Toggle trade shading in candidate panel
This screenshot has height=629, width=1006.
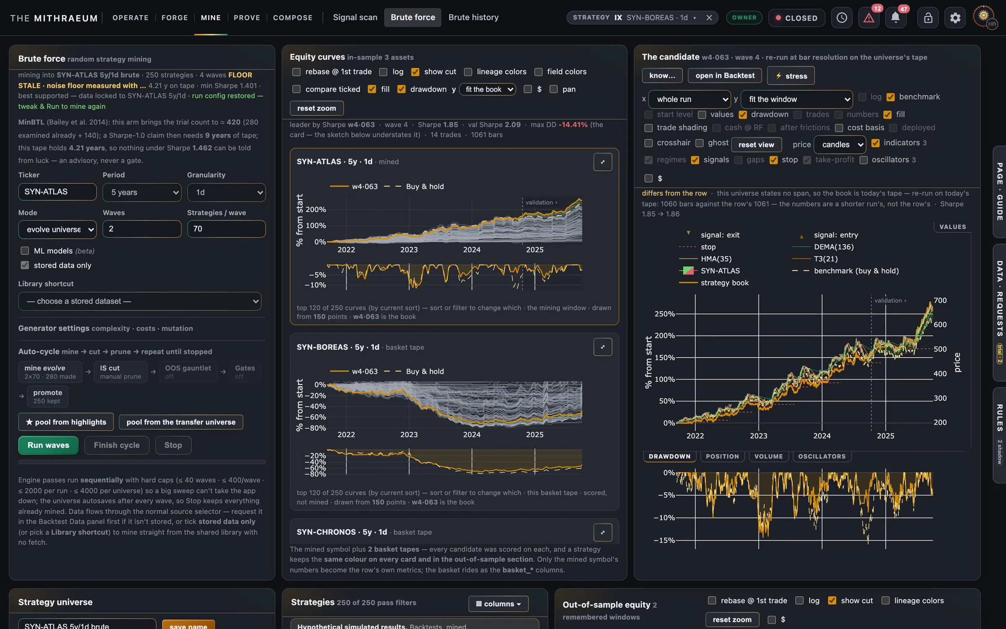coord(648,128)
